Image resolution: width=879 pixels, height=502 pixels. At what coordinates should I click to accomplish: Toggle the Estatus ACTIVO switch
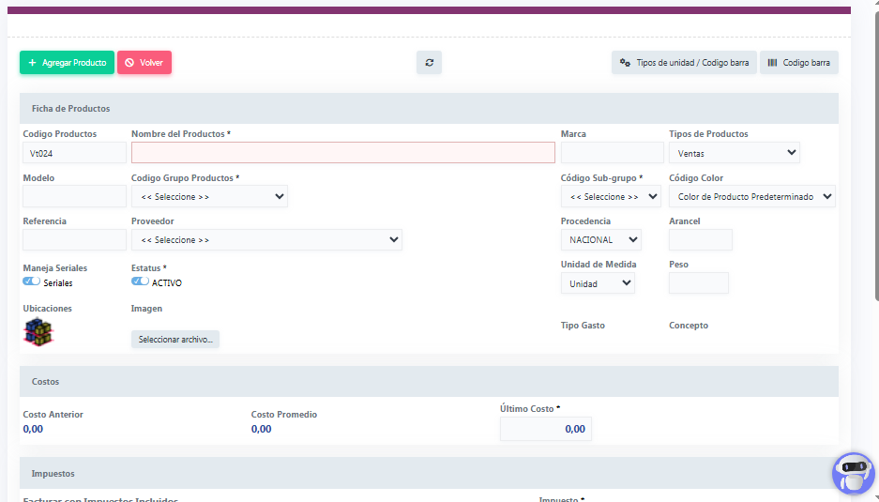(141, 281)
